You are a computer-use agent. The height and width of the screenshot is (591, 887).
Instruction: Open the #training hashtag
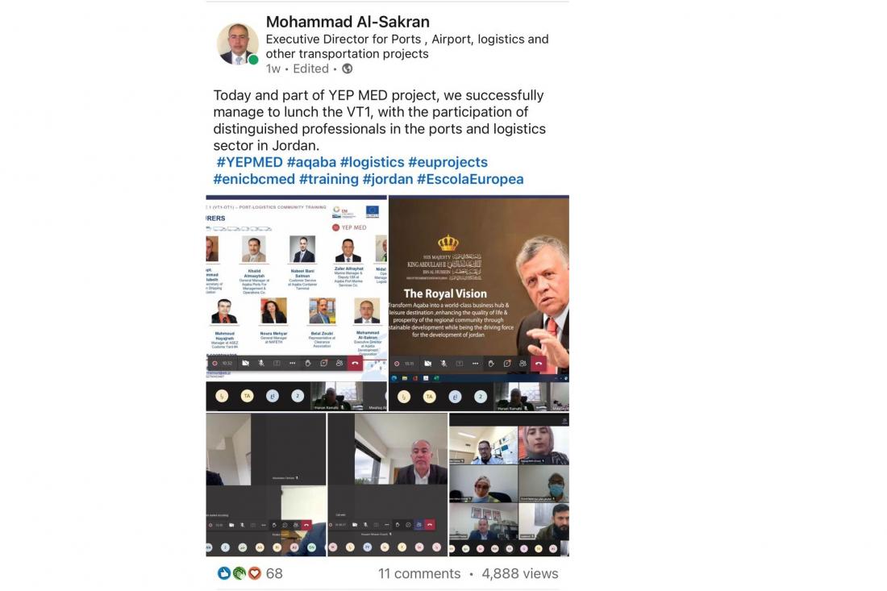(329, 179)
